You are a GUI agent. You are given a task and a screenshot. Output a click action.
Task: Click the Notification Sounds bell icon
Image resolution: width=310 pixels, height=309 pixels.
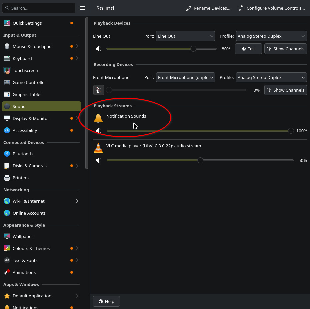point(98,118)
